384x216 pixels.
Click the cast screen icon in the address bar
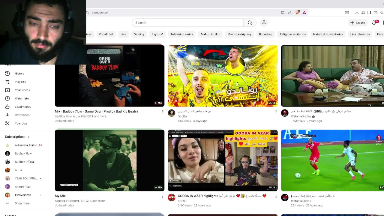[283, 13]
